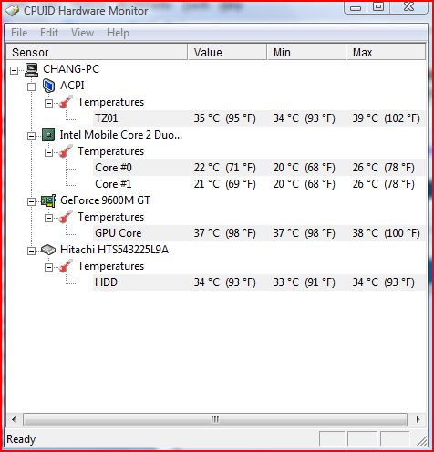This screenshot has height=452, width=434.
Task: Click the scroll right arrow
Action: point(418,419)
